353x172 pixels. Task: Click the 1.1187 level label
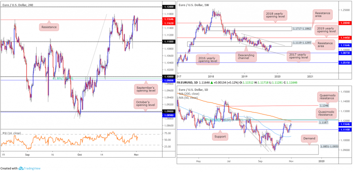pos(324,122)
